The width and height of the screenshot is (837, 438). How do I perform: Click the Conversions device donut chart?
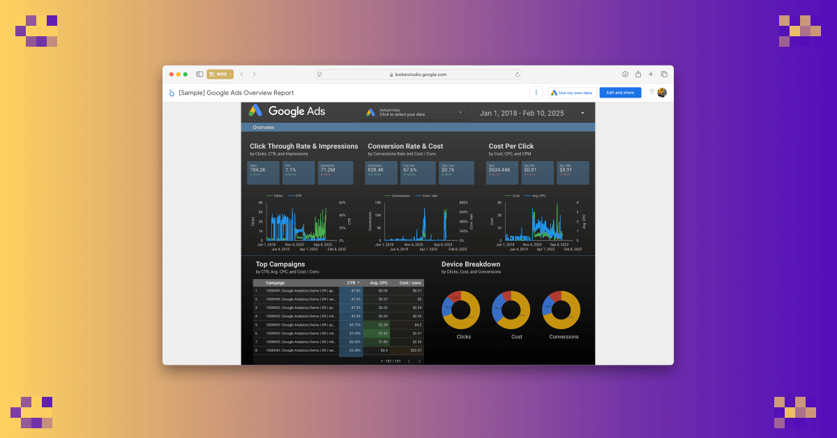(x=562, y=310)
